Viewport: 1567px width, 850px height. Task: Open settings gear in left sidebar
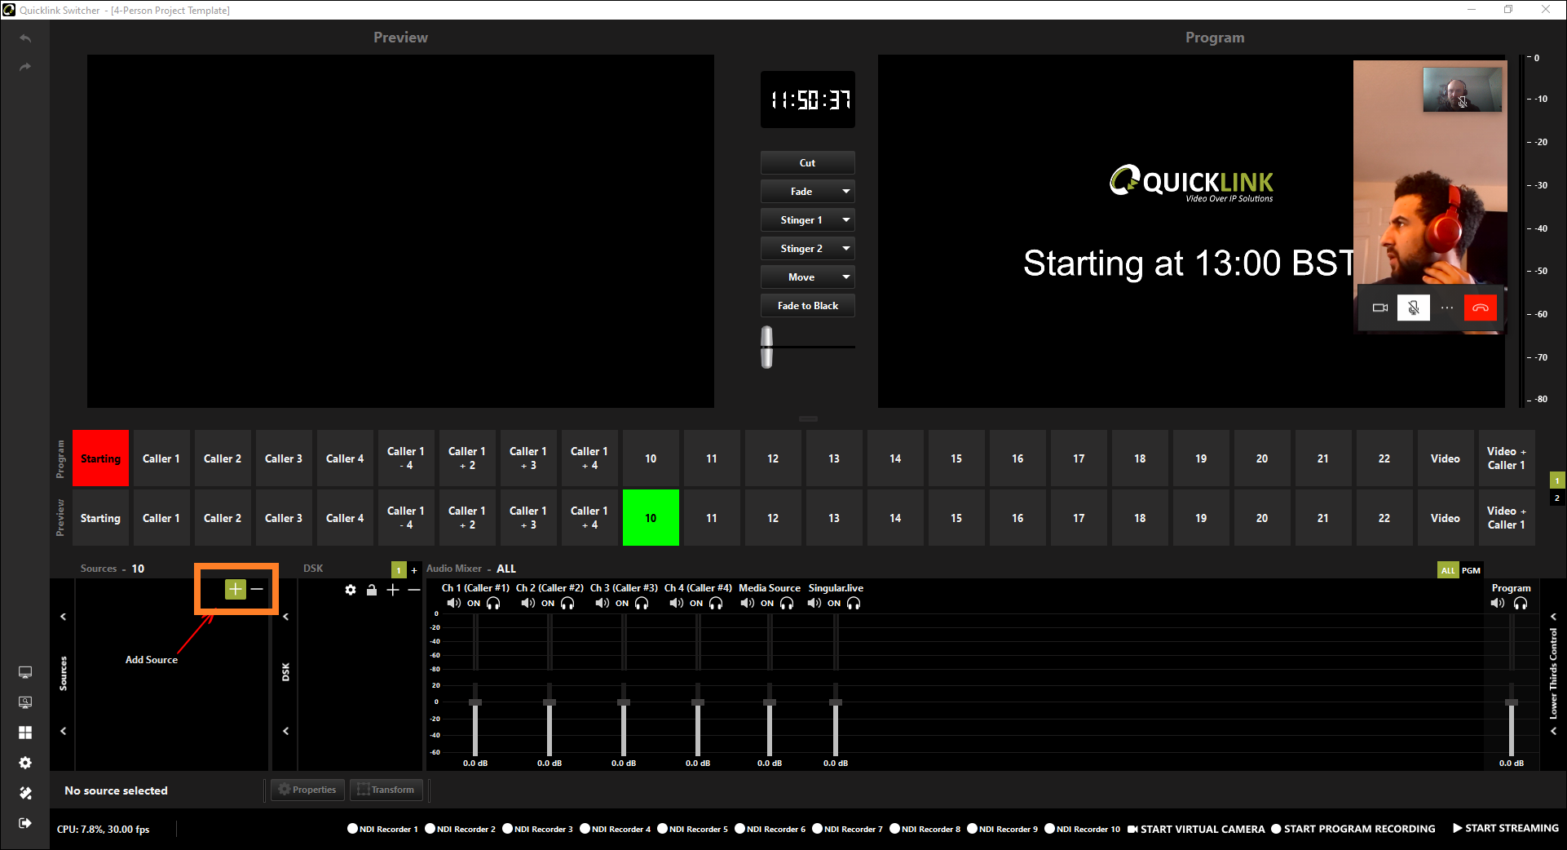(x=25, y=763)
